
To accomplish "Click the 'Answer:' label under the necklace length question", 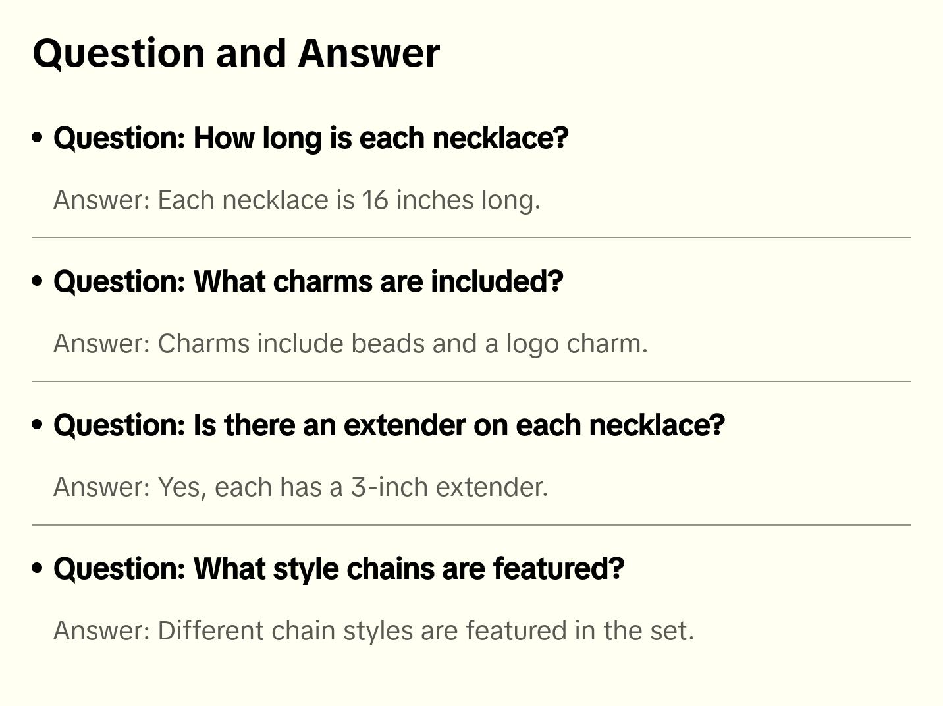I will 102,200.
